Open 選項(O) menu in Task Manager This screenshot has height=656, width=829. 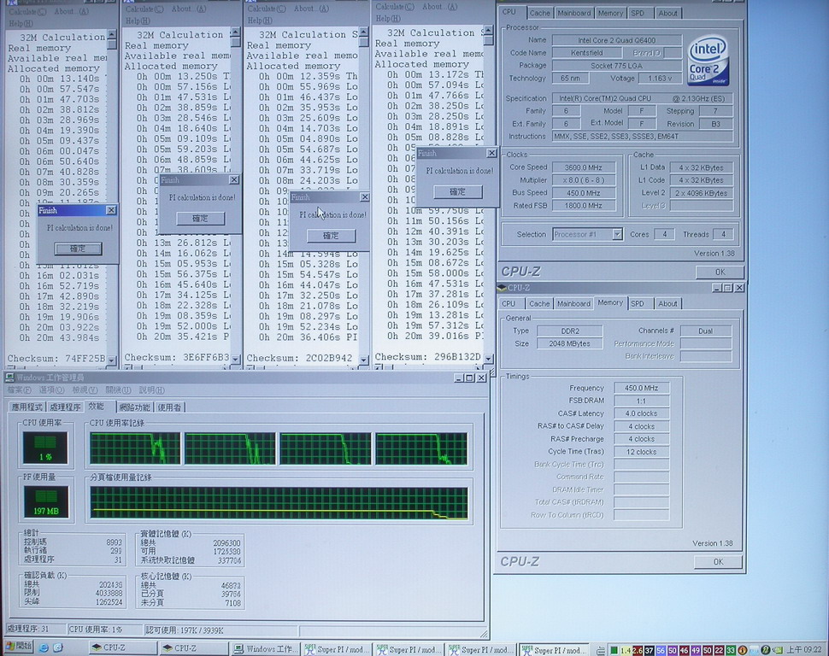[x=52, y=389]
